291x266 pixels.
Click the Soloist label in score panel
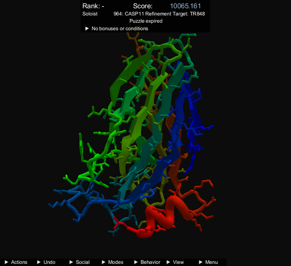90,14
